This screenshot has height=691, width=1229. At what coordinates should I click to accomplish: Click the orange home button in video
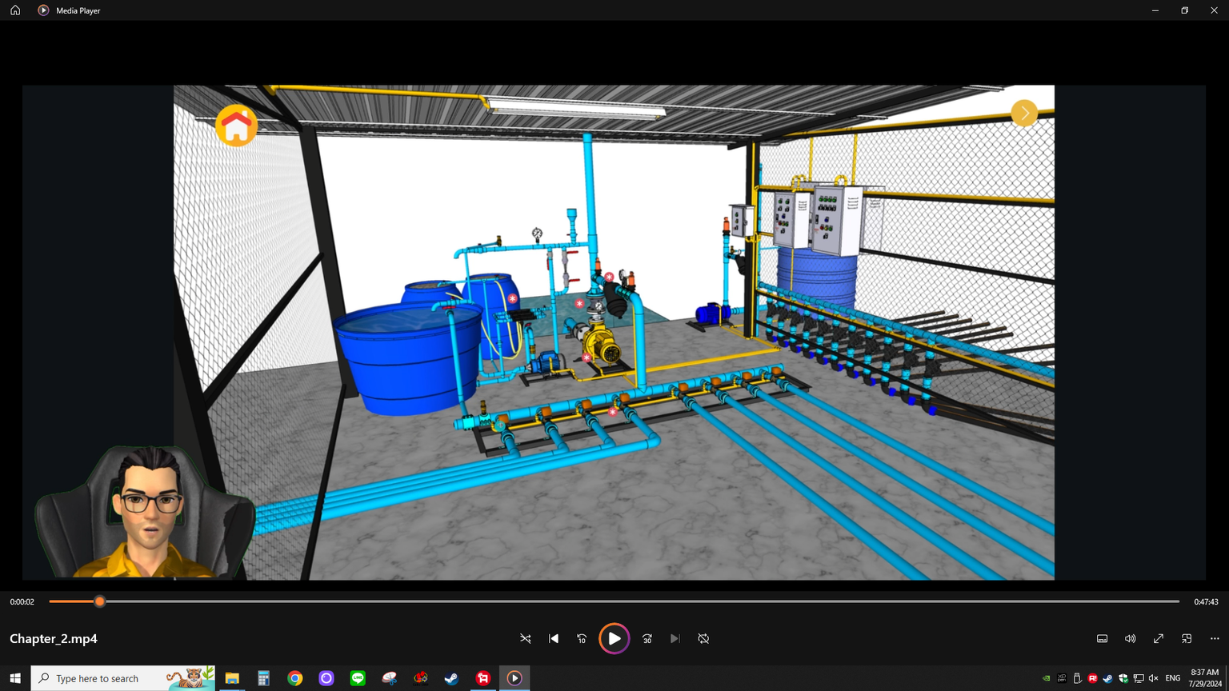pos(236,126)
